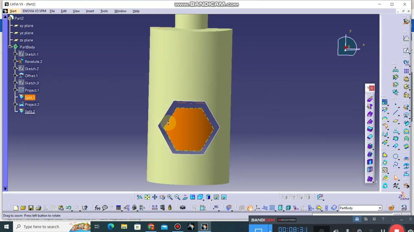Click Fit All In icon
This screenshot has height=232, width=414.
pyautogui.click(x=147, y=197)
